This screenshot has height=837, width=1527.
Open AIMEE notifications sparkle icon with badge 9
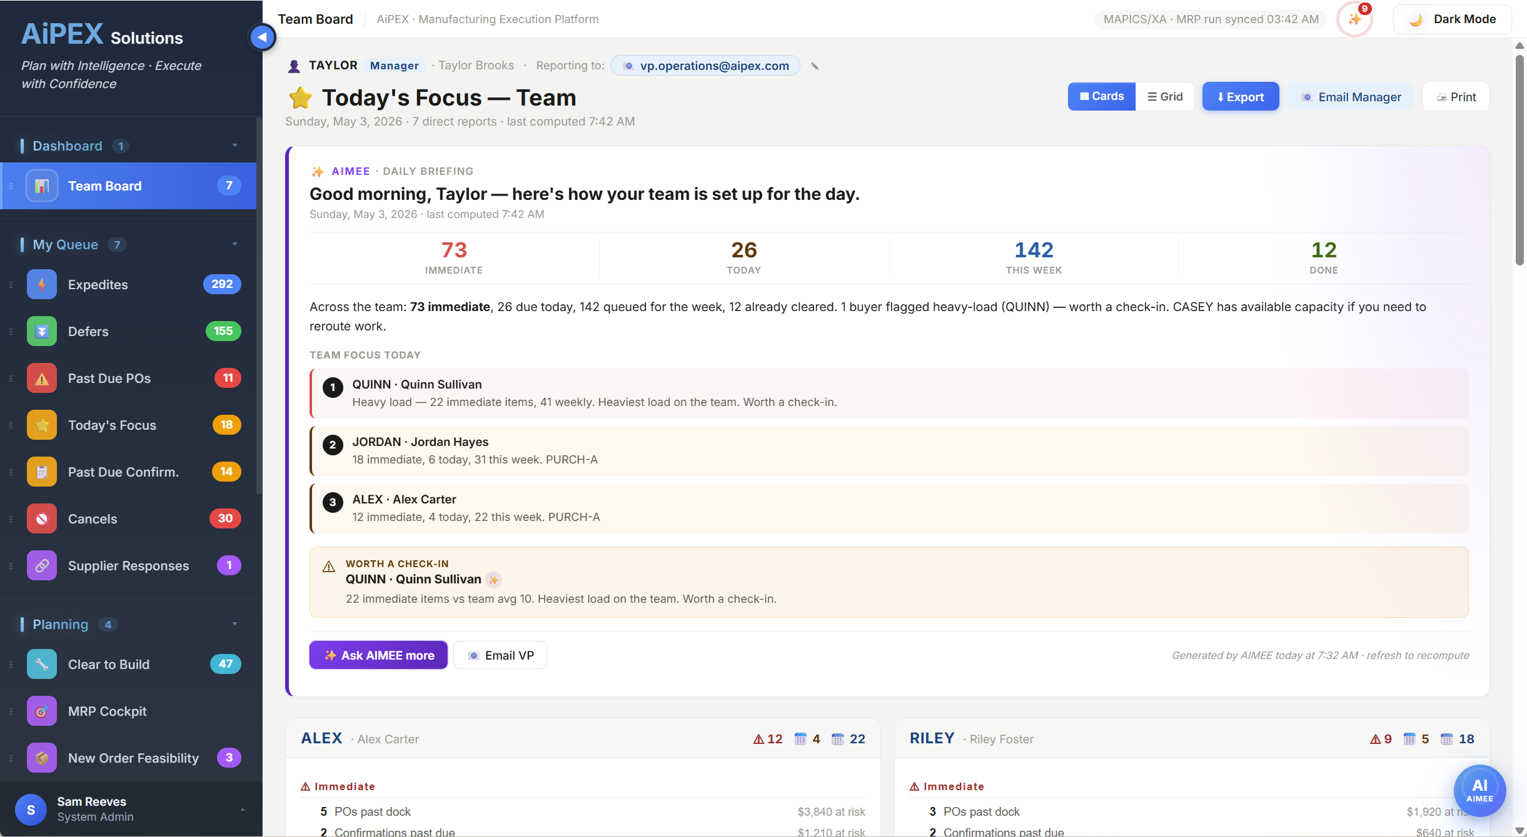[1354, 19]
